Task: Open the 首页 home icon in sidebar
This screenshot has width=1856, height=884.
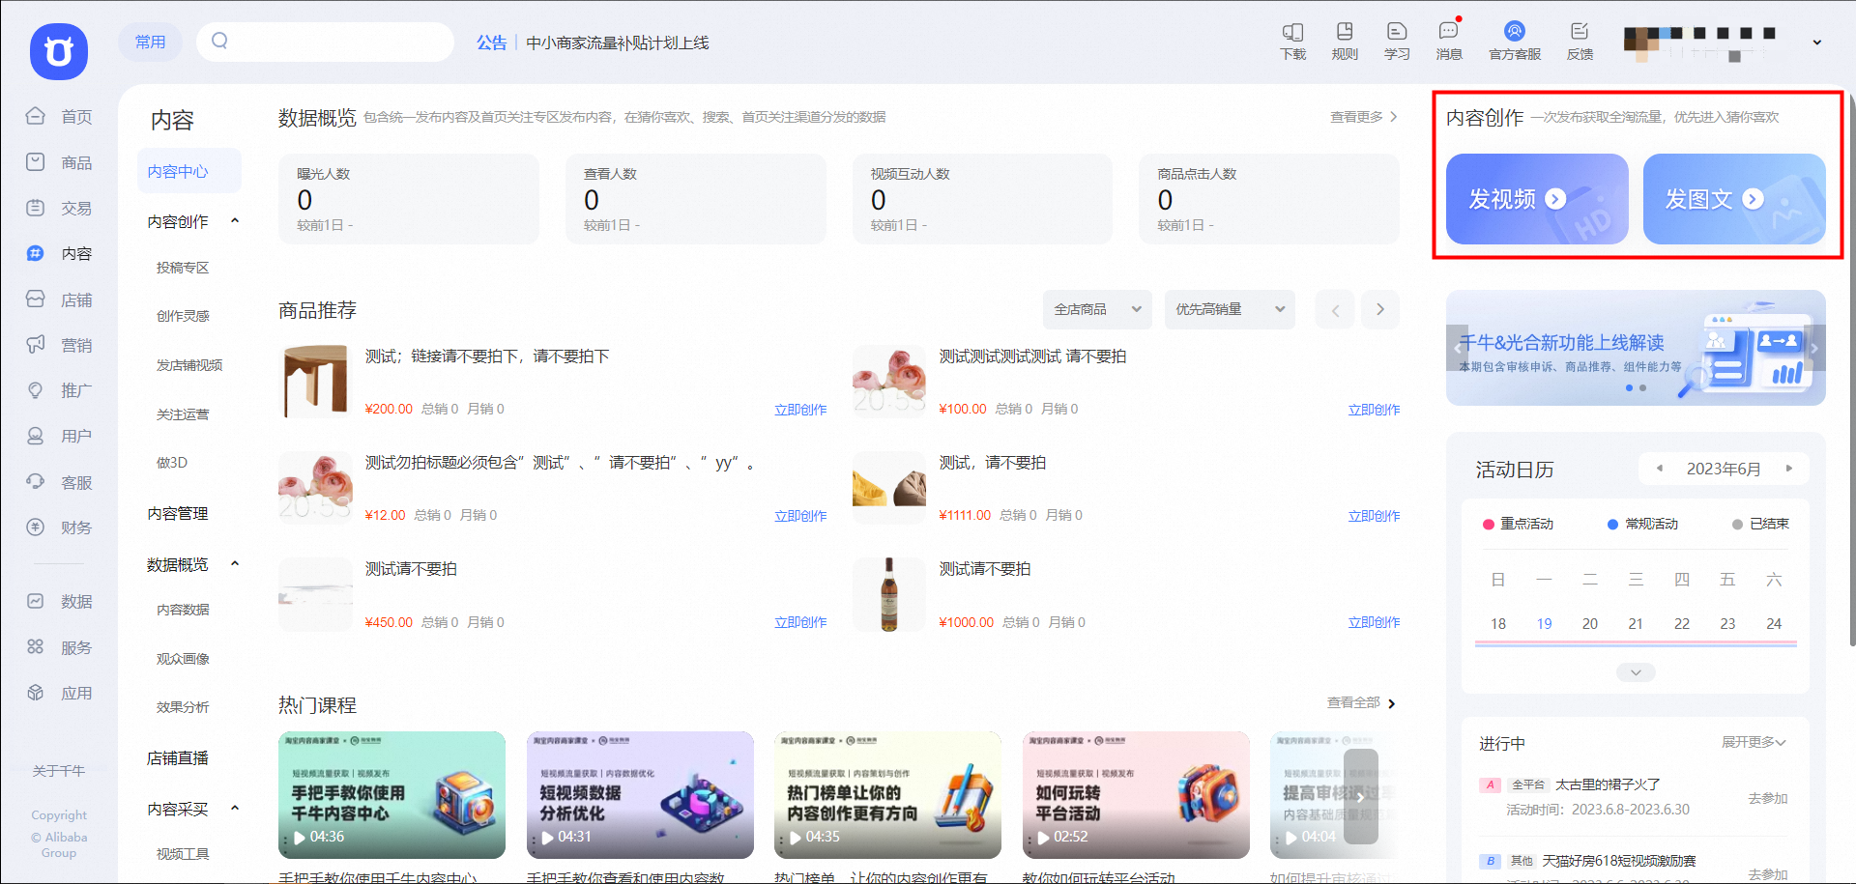Action: 36,116
